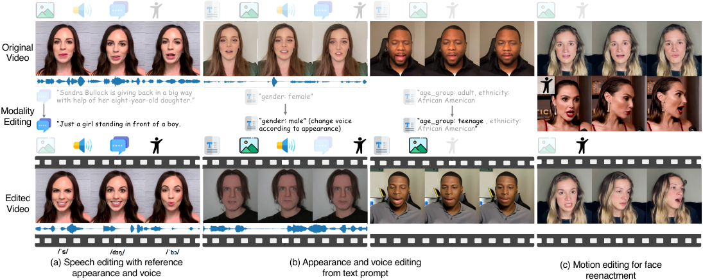The width and height of the screenshot is (703, 280).
Task: Select the middle edited frame of the smiling brunette
Action: (117, 195)
